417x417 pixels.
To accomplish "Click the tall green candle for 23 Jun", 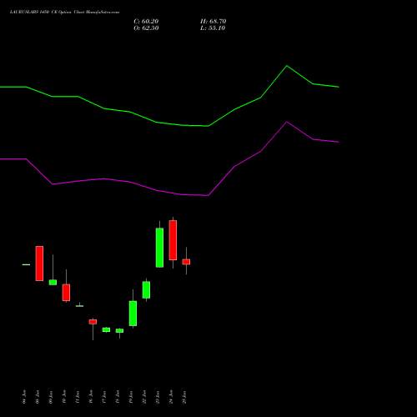I will 159,248.
